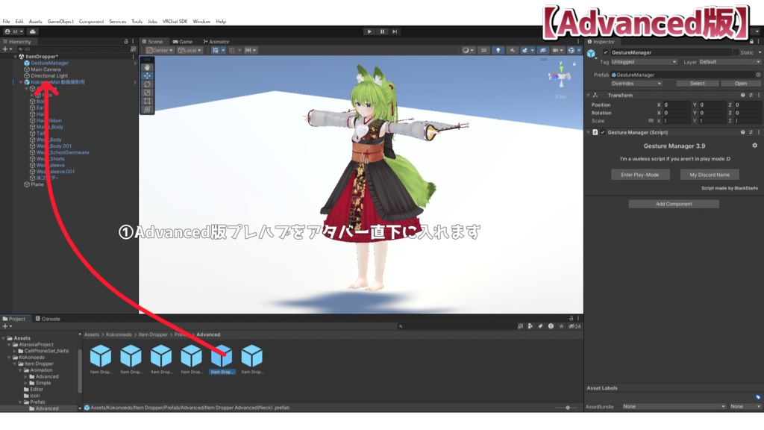Toggle GestureManager active checkbox
The image size is (764, 430).
[x=606, y=52]
